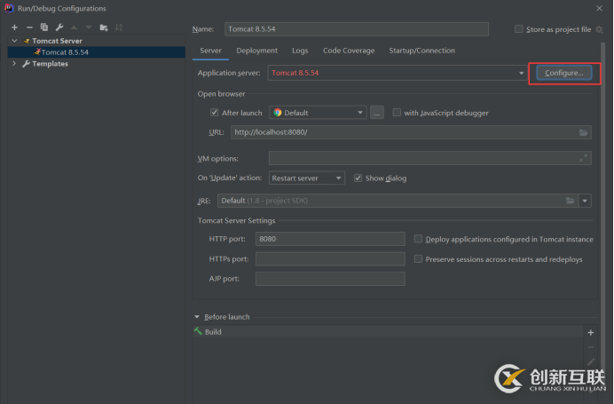Click the folder icon in URL field

pos(583,132)
